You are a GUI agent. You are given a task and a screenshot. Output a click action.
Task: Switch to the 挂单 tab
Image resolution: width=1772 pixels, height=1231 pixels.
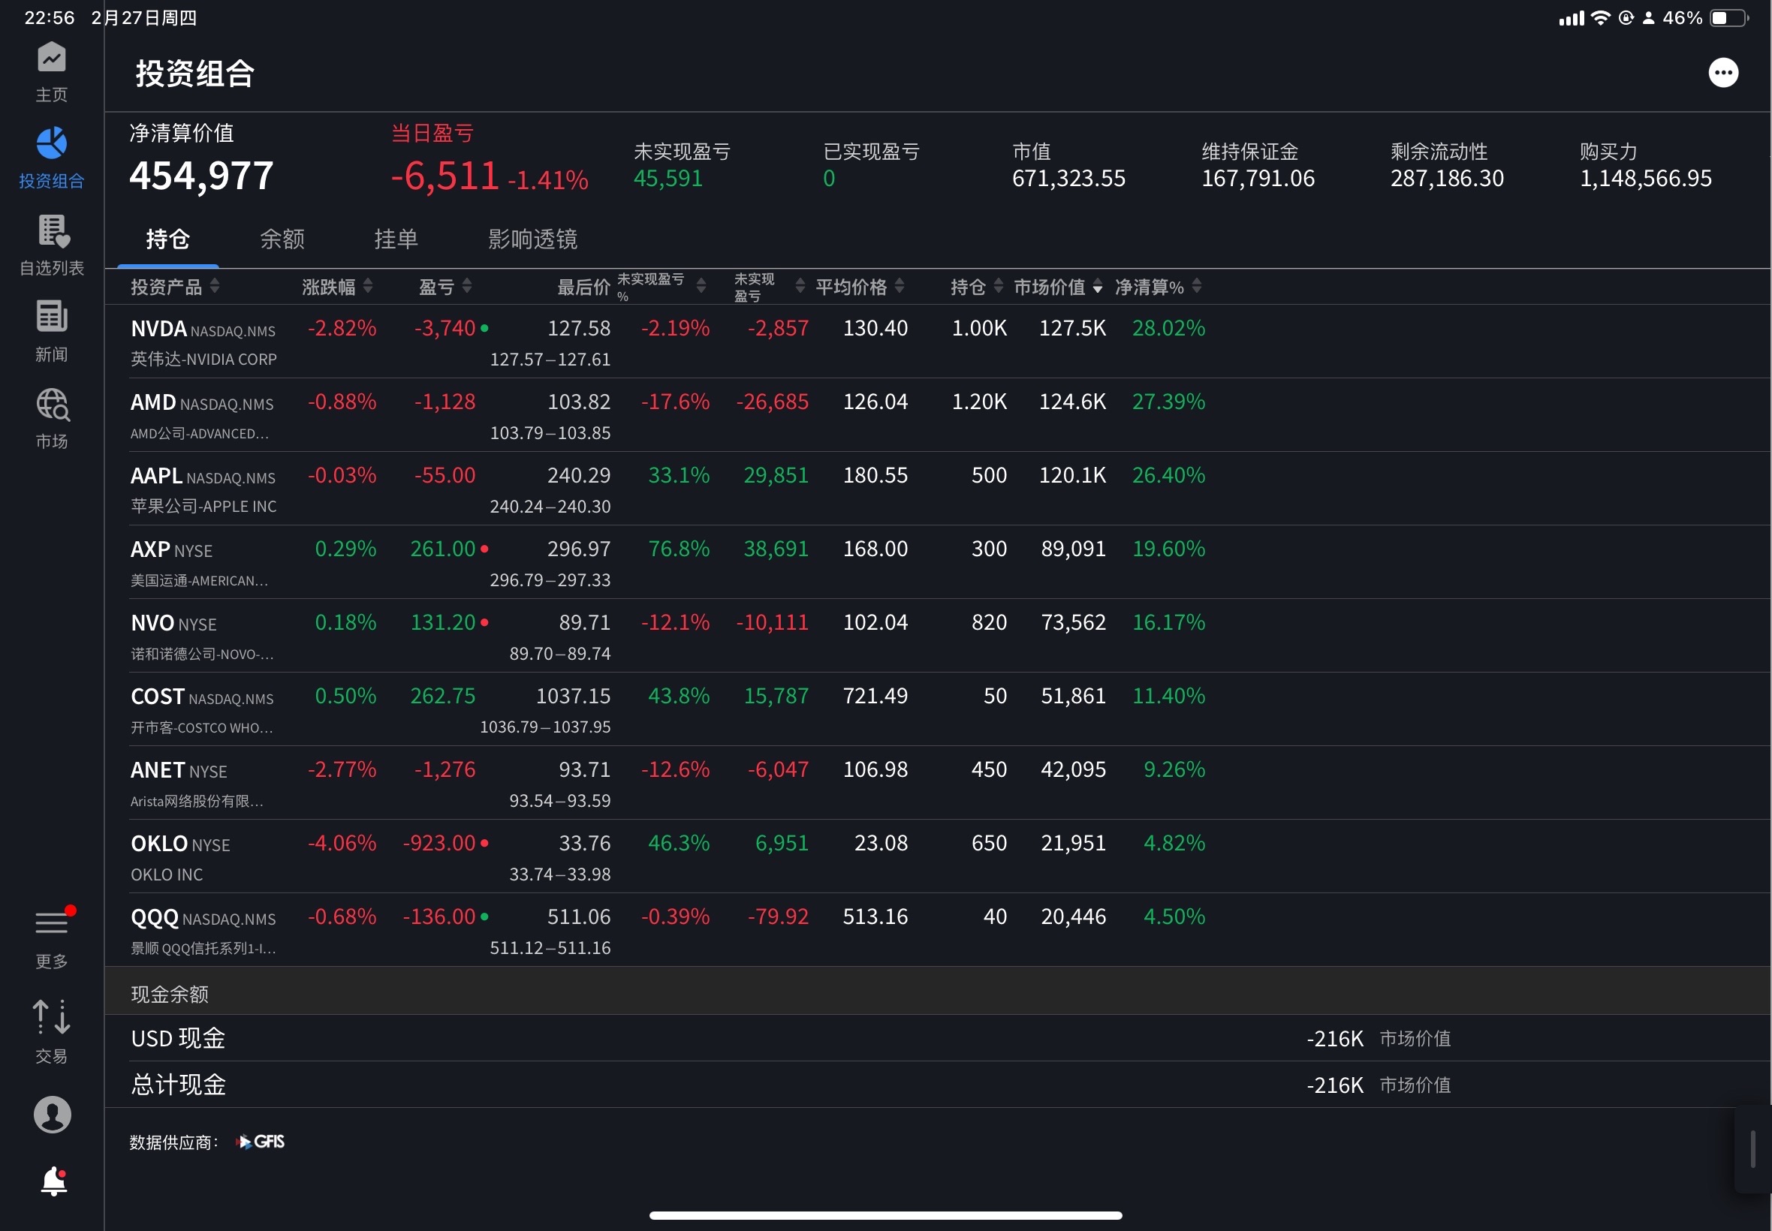(396, 239)
